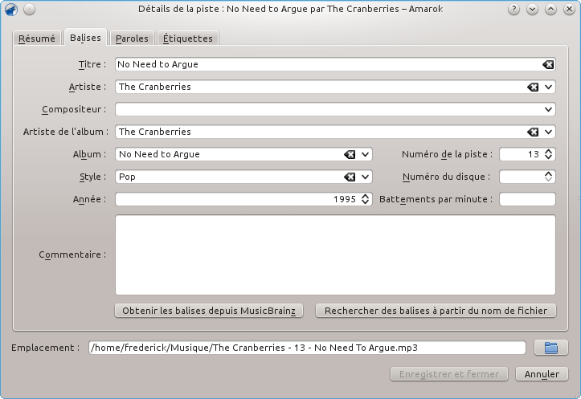
Task: Click the Artiste field text The Cranberries
Action: (155, 87)
